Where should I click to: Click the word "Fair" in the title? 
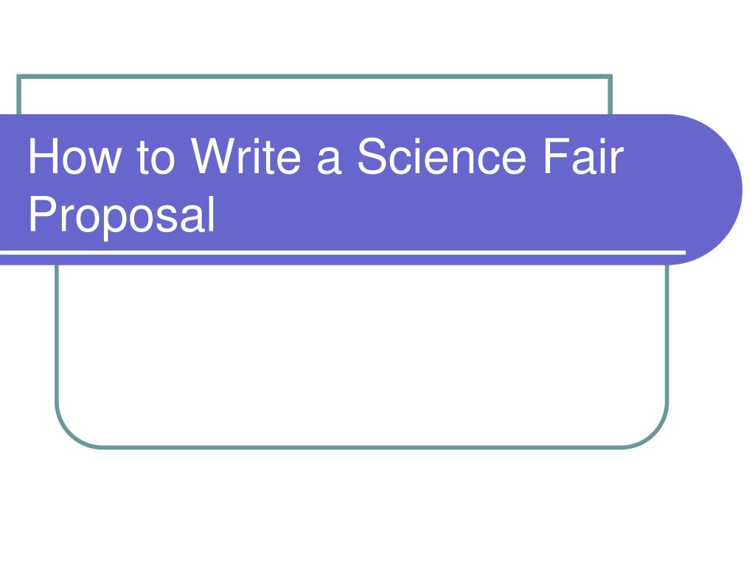pyautogui.click(x=583, y=156)
